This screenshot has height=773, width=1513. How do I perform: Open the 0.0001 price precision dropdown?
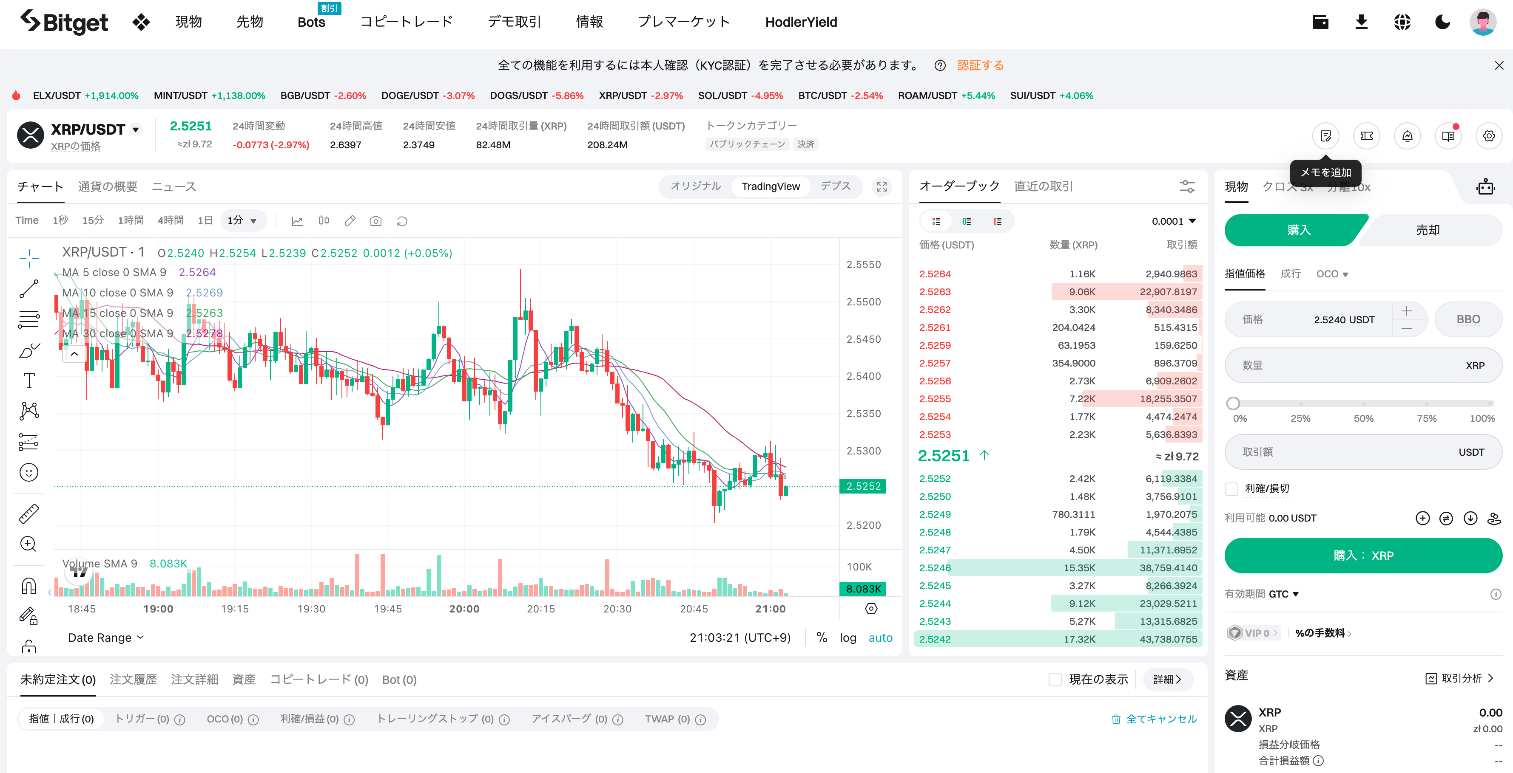click(x=1174, y=221)
